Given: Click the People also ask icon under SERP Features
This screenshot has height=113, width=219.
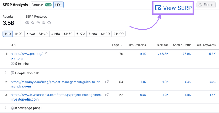Looking at the screenshot, I should point(44,23).
